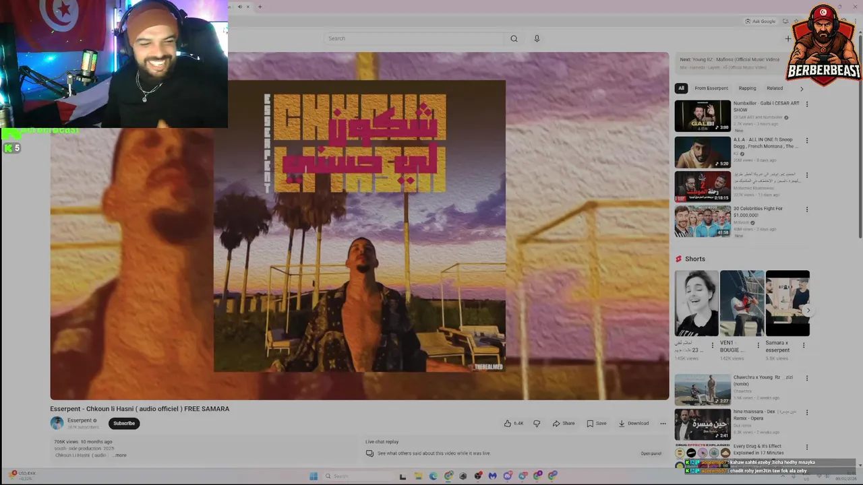Dislike the video with thumbs down icon
The width and height of the screenshot is (863, 485).
[537, 423]
